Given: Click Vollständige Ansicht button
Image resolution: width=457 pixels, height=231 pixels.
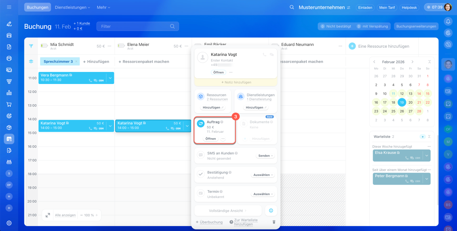Looking at the screenshot, I should point(228,211).
